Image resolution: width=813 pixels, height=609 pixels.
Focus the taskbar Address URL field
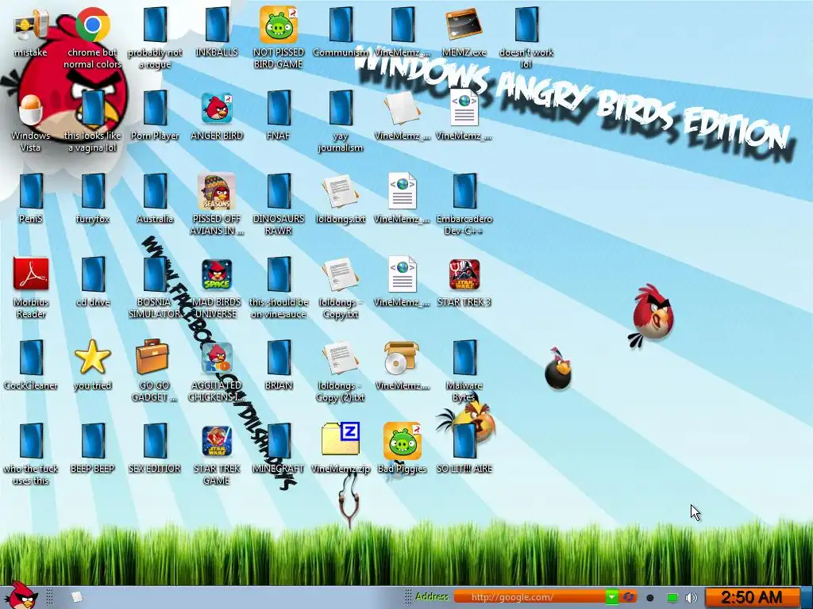point(530,597)
